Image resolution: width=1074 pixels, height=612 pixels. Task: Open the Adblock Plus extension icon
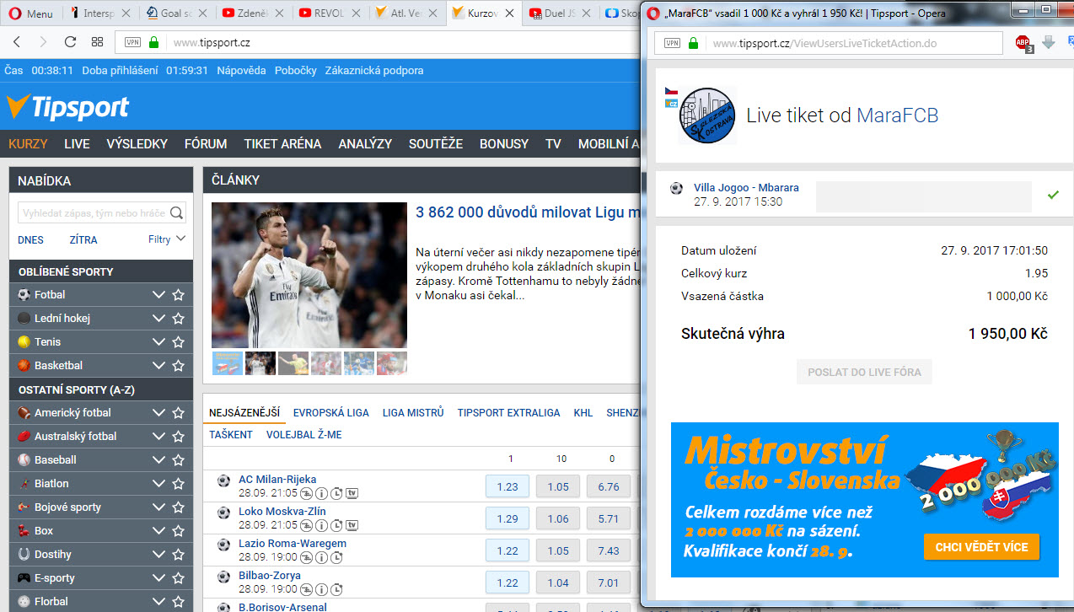pos(1023,43)
